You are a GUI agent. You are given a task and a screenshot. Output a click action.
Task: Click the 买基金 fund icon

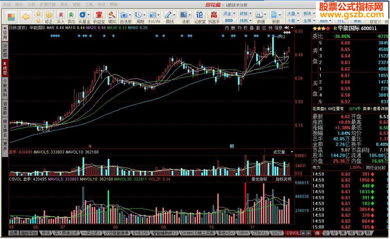click(82, 15)
